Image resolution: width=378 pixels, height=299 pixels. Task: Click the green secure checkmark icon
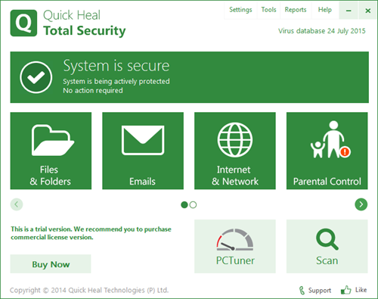pyautogui.click(x=36, y=77)
